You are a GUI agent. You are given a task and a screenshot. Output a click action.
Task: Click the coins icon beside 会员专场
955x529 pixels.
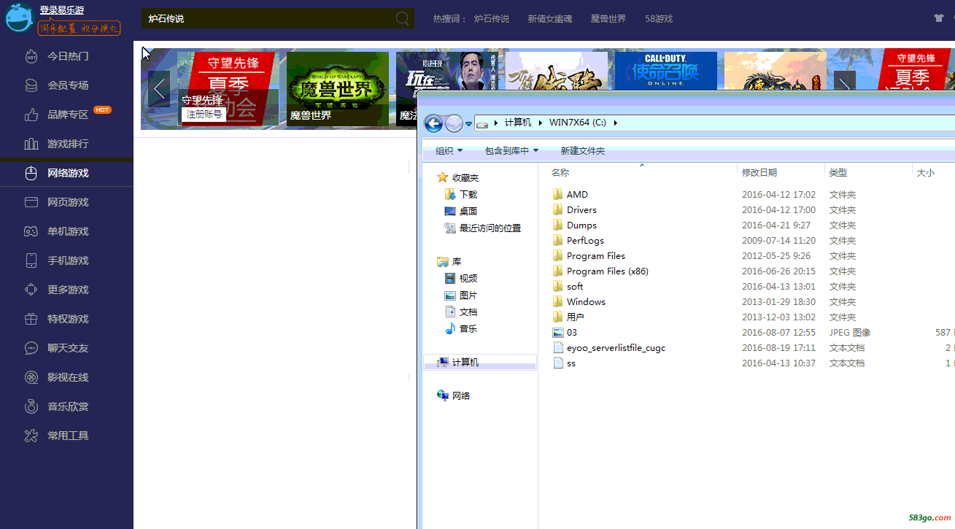(31, 85)
